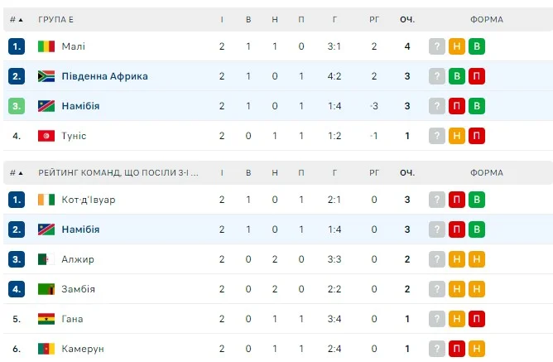This screenshot has width=553, height=362.
Task: Click the Cameroon flag icon
Action: click(46, 349)
